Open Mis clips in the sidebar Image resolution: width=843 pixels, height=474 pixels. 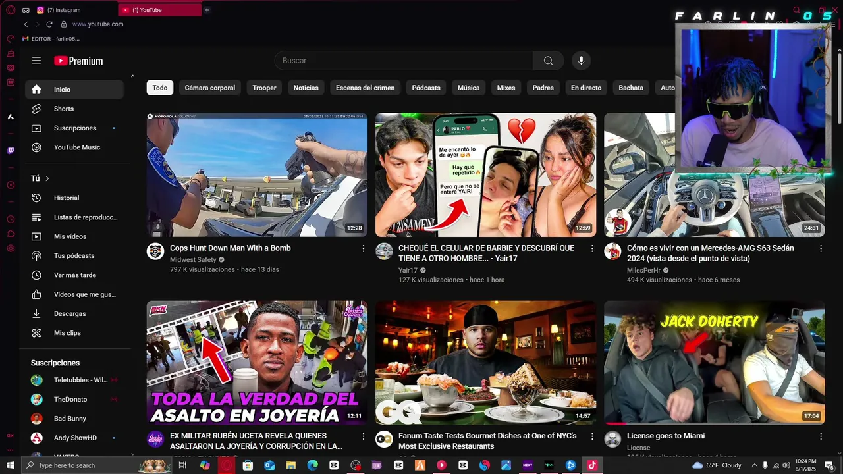point(74,333)
